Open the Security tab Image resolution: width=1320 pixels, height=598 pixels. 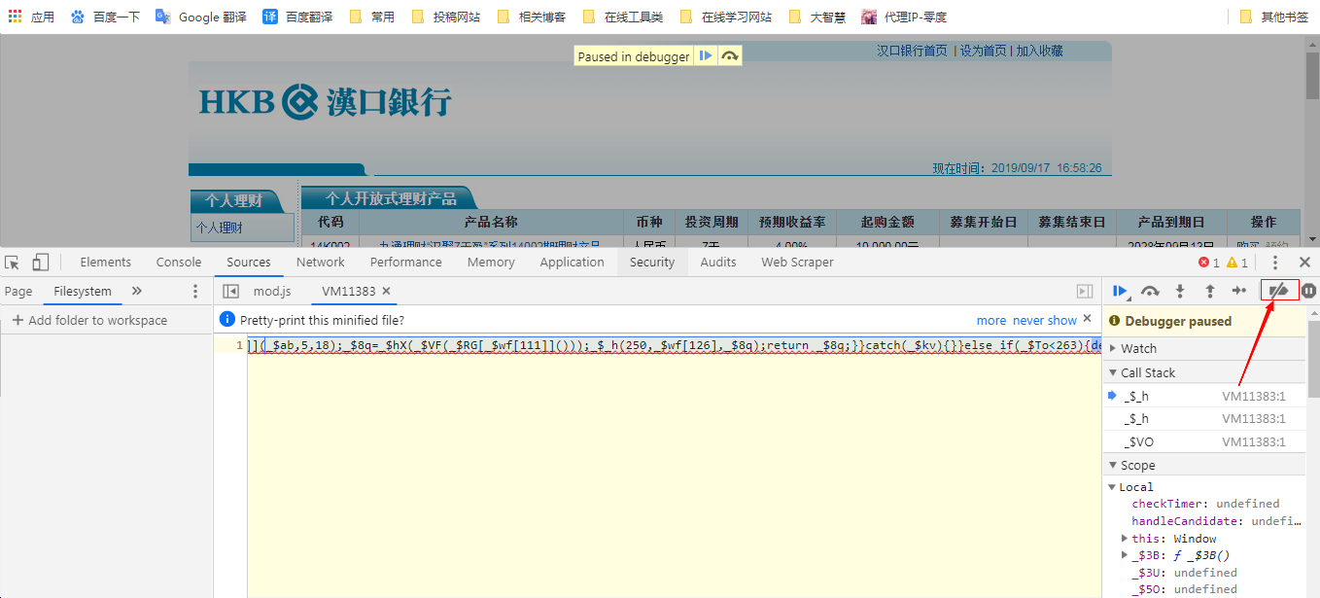652,263
